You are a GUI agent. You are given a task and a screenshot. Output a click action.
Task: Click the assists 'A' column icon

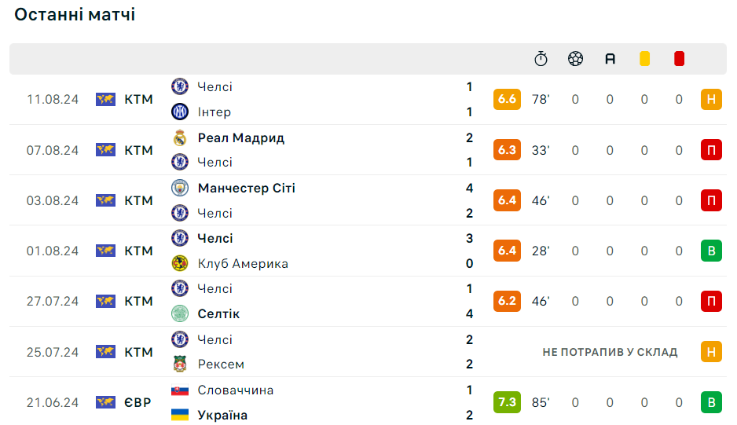coord(610,59)
